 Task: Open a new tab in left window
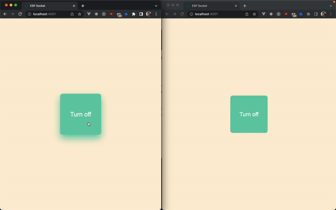83,6
